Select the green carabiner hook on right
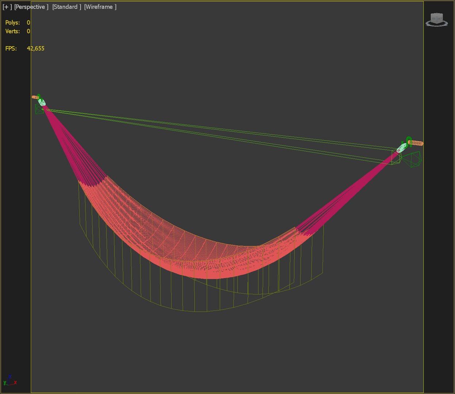The width and height of the screenshot is (455, 394). point(409,142)
